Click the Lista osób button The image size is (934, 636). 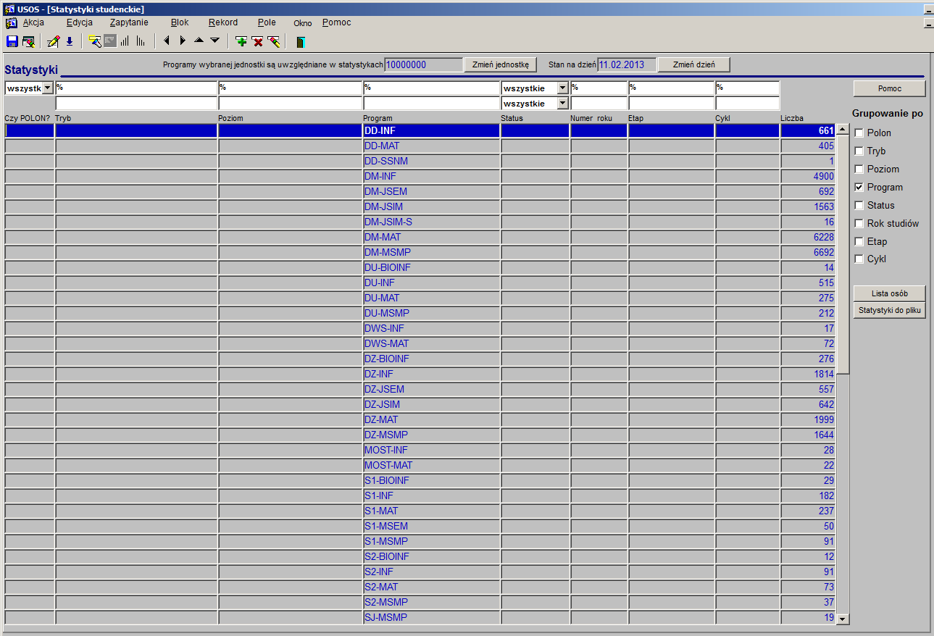click(x=889, y=293)
